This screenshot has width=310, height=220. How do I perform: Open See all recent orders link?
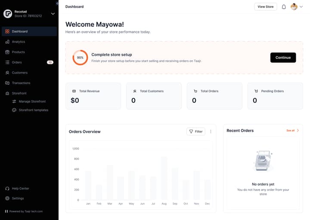(293, 131)
